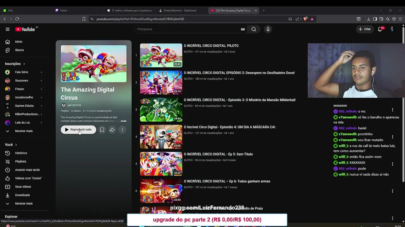
Task: Share the playlist with the arrow icon
Action: (x=112, y=130)
